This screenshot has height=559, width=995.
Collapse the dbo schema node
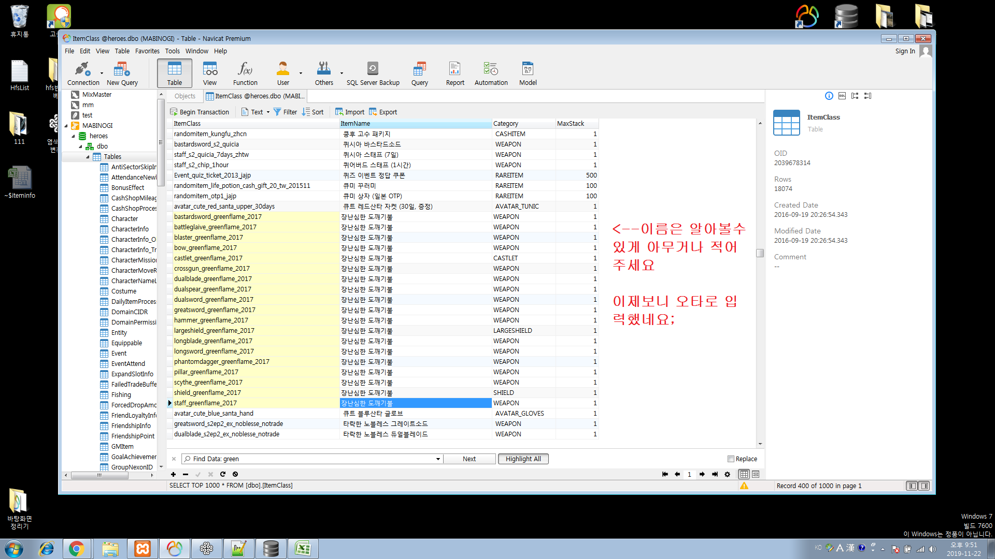pyautogui.click(x=80, y=146)
